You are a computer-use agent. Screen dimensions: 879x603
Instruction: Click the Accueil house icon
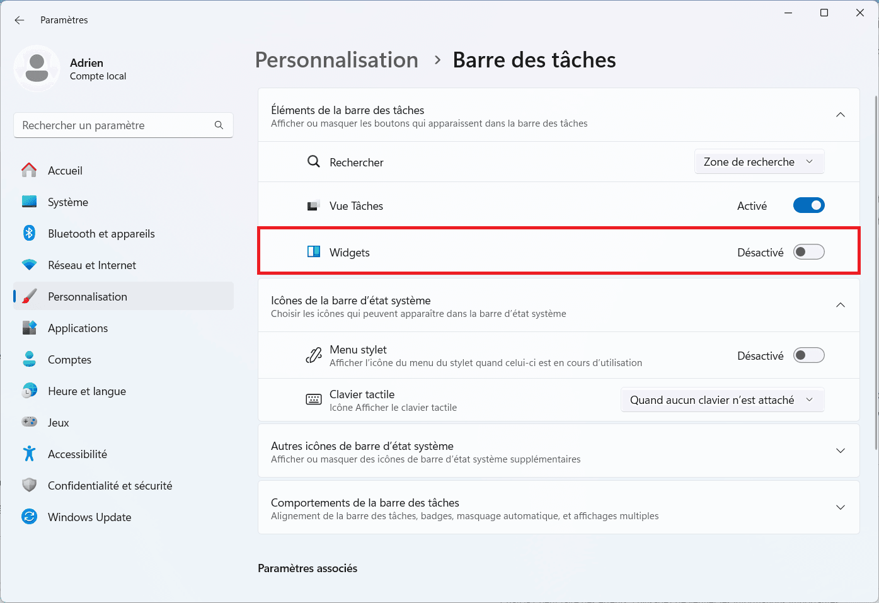tap(29, 170)
